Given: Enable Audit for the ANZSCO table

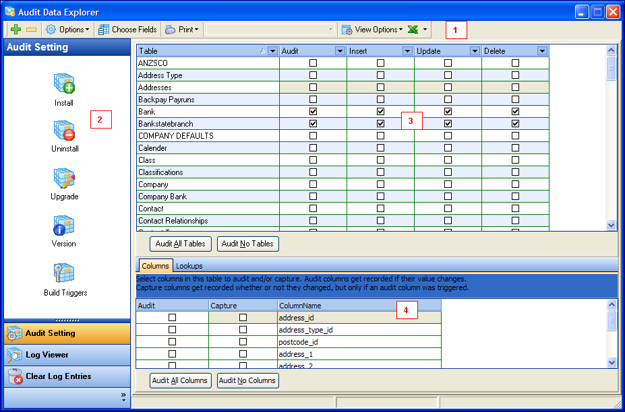Looking at the screenshot, I should coord(314,63).
